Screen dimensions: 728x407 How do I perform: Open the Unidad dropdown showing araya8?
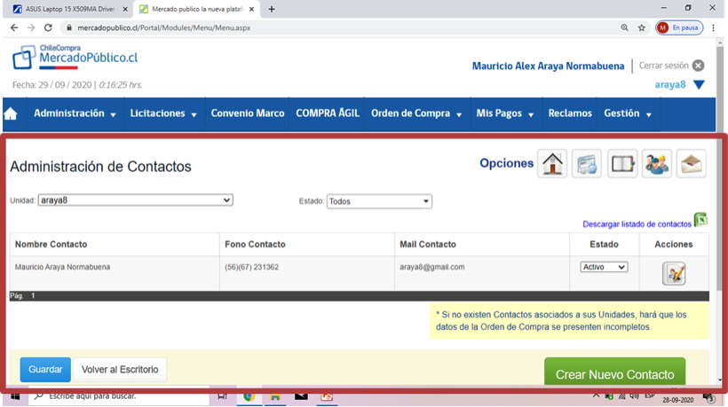(x=136, y=200)
